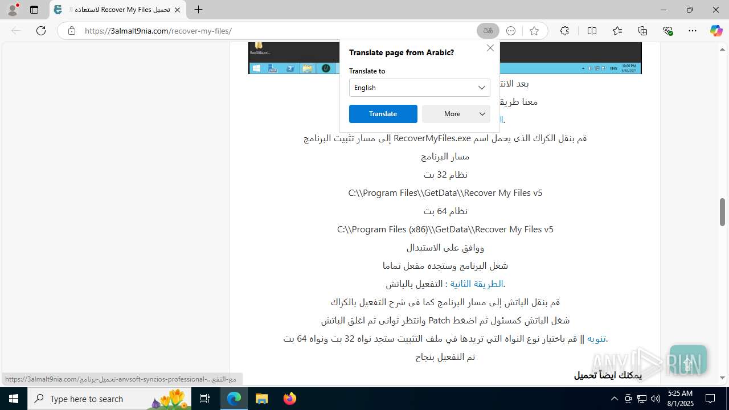This screenshot has width=729, height=410.
Task: Launch Firefox from the taskbar
Action: tap(289, 399)
